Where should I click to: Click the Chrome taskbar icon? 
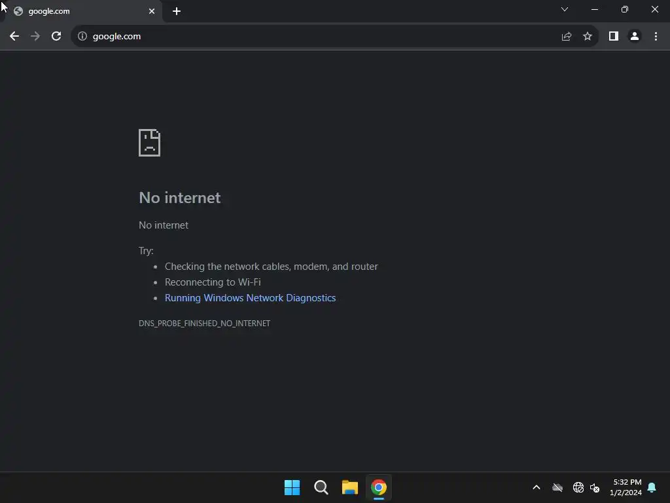[379, 487]
